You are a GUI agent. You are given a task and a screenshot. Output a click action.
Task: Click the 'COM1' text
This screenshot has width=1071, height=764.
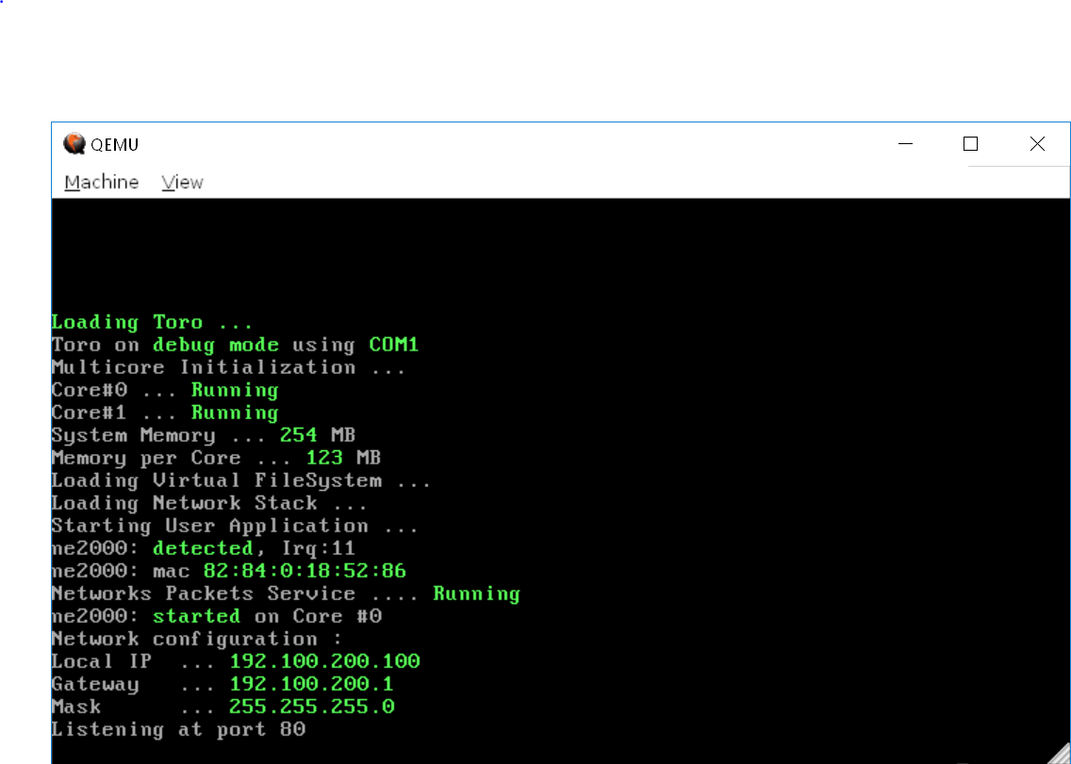[x=394, y=345]
